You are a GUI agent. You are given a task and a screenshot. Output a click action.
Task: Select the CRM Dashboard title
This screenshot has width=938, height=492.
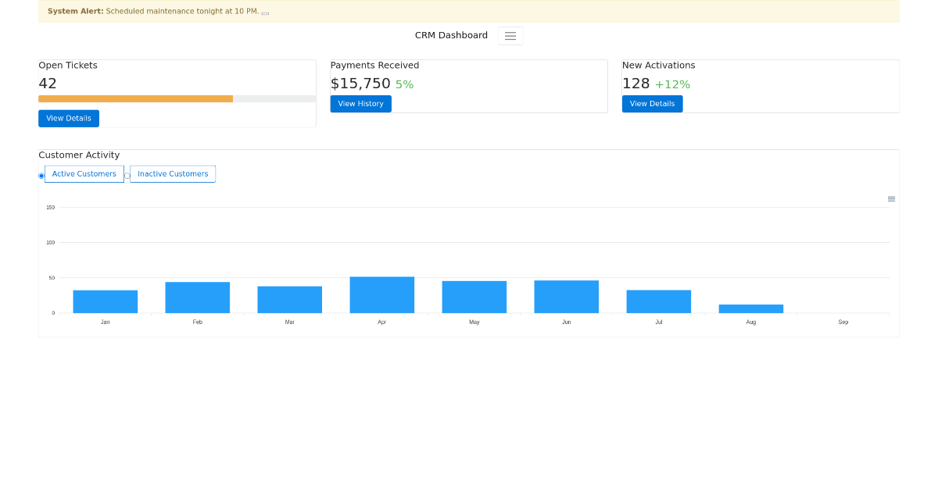point(451,35)
